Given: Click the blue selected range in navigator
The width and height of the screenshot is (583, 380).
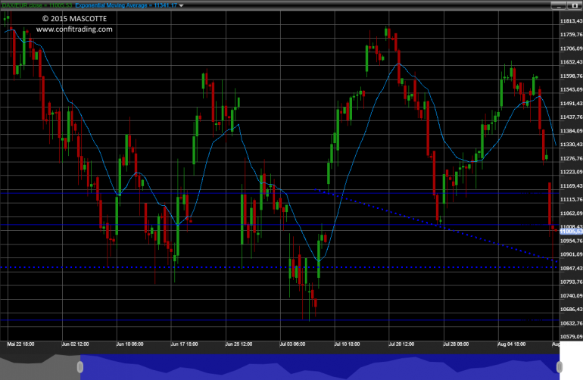Looking at the screenshot, I should [320, 367].
